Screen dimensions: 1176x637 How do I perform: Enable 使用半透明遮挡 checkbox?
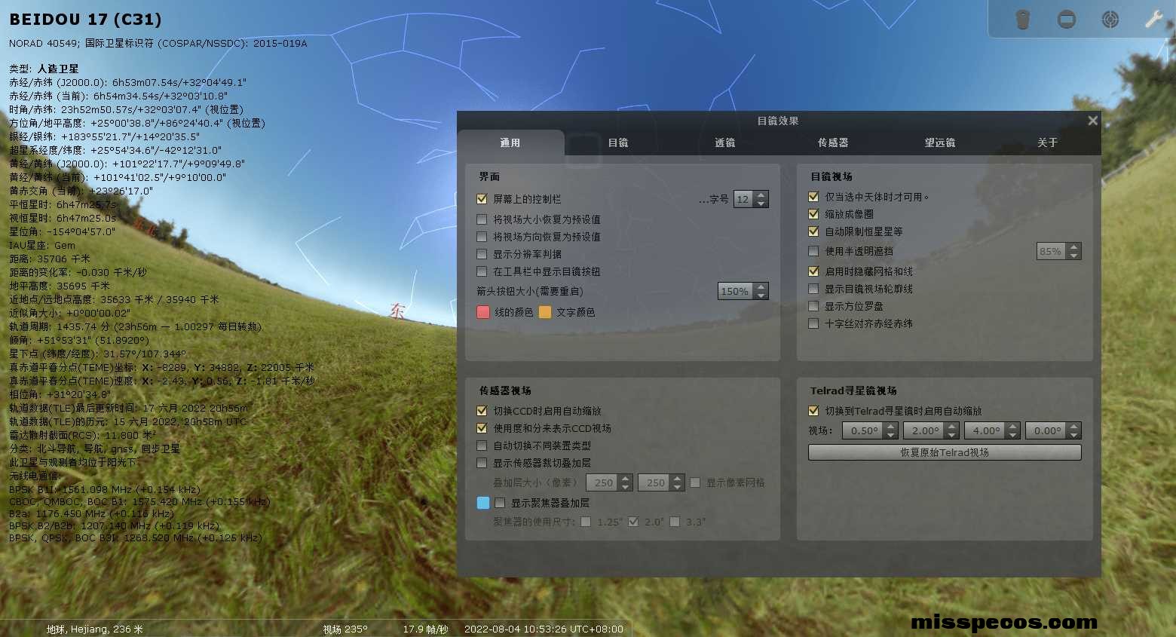coord(813,251)
